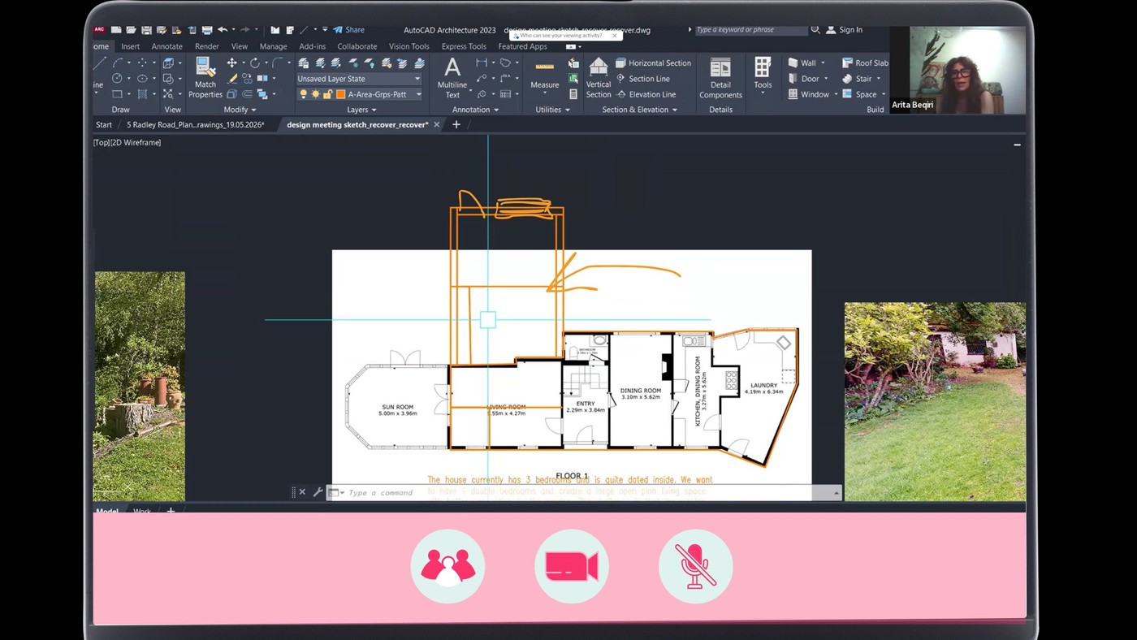
Task: Click the Horizontal Section tool
Action: coord(654,63)
